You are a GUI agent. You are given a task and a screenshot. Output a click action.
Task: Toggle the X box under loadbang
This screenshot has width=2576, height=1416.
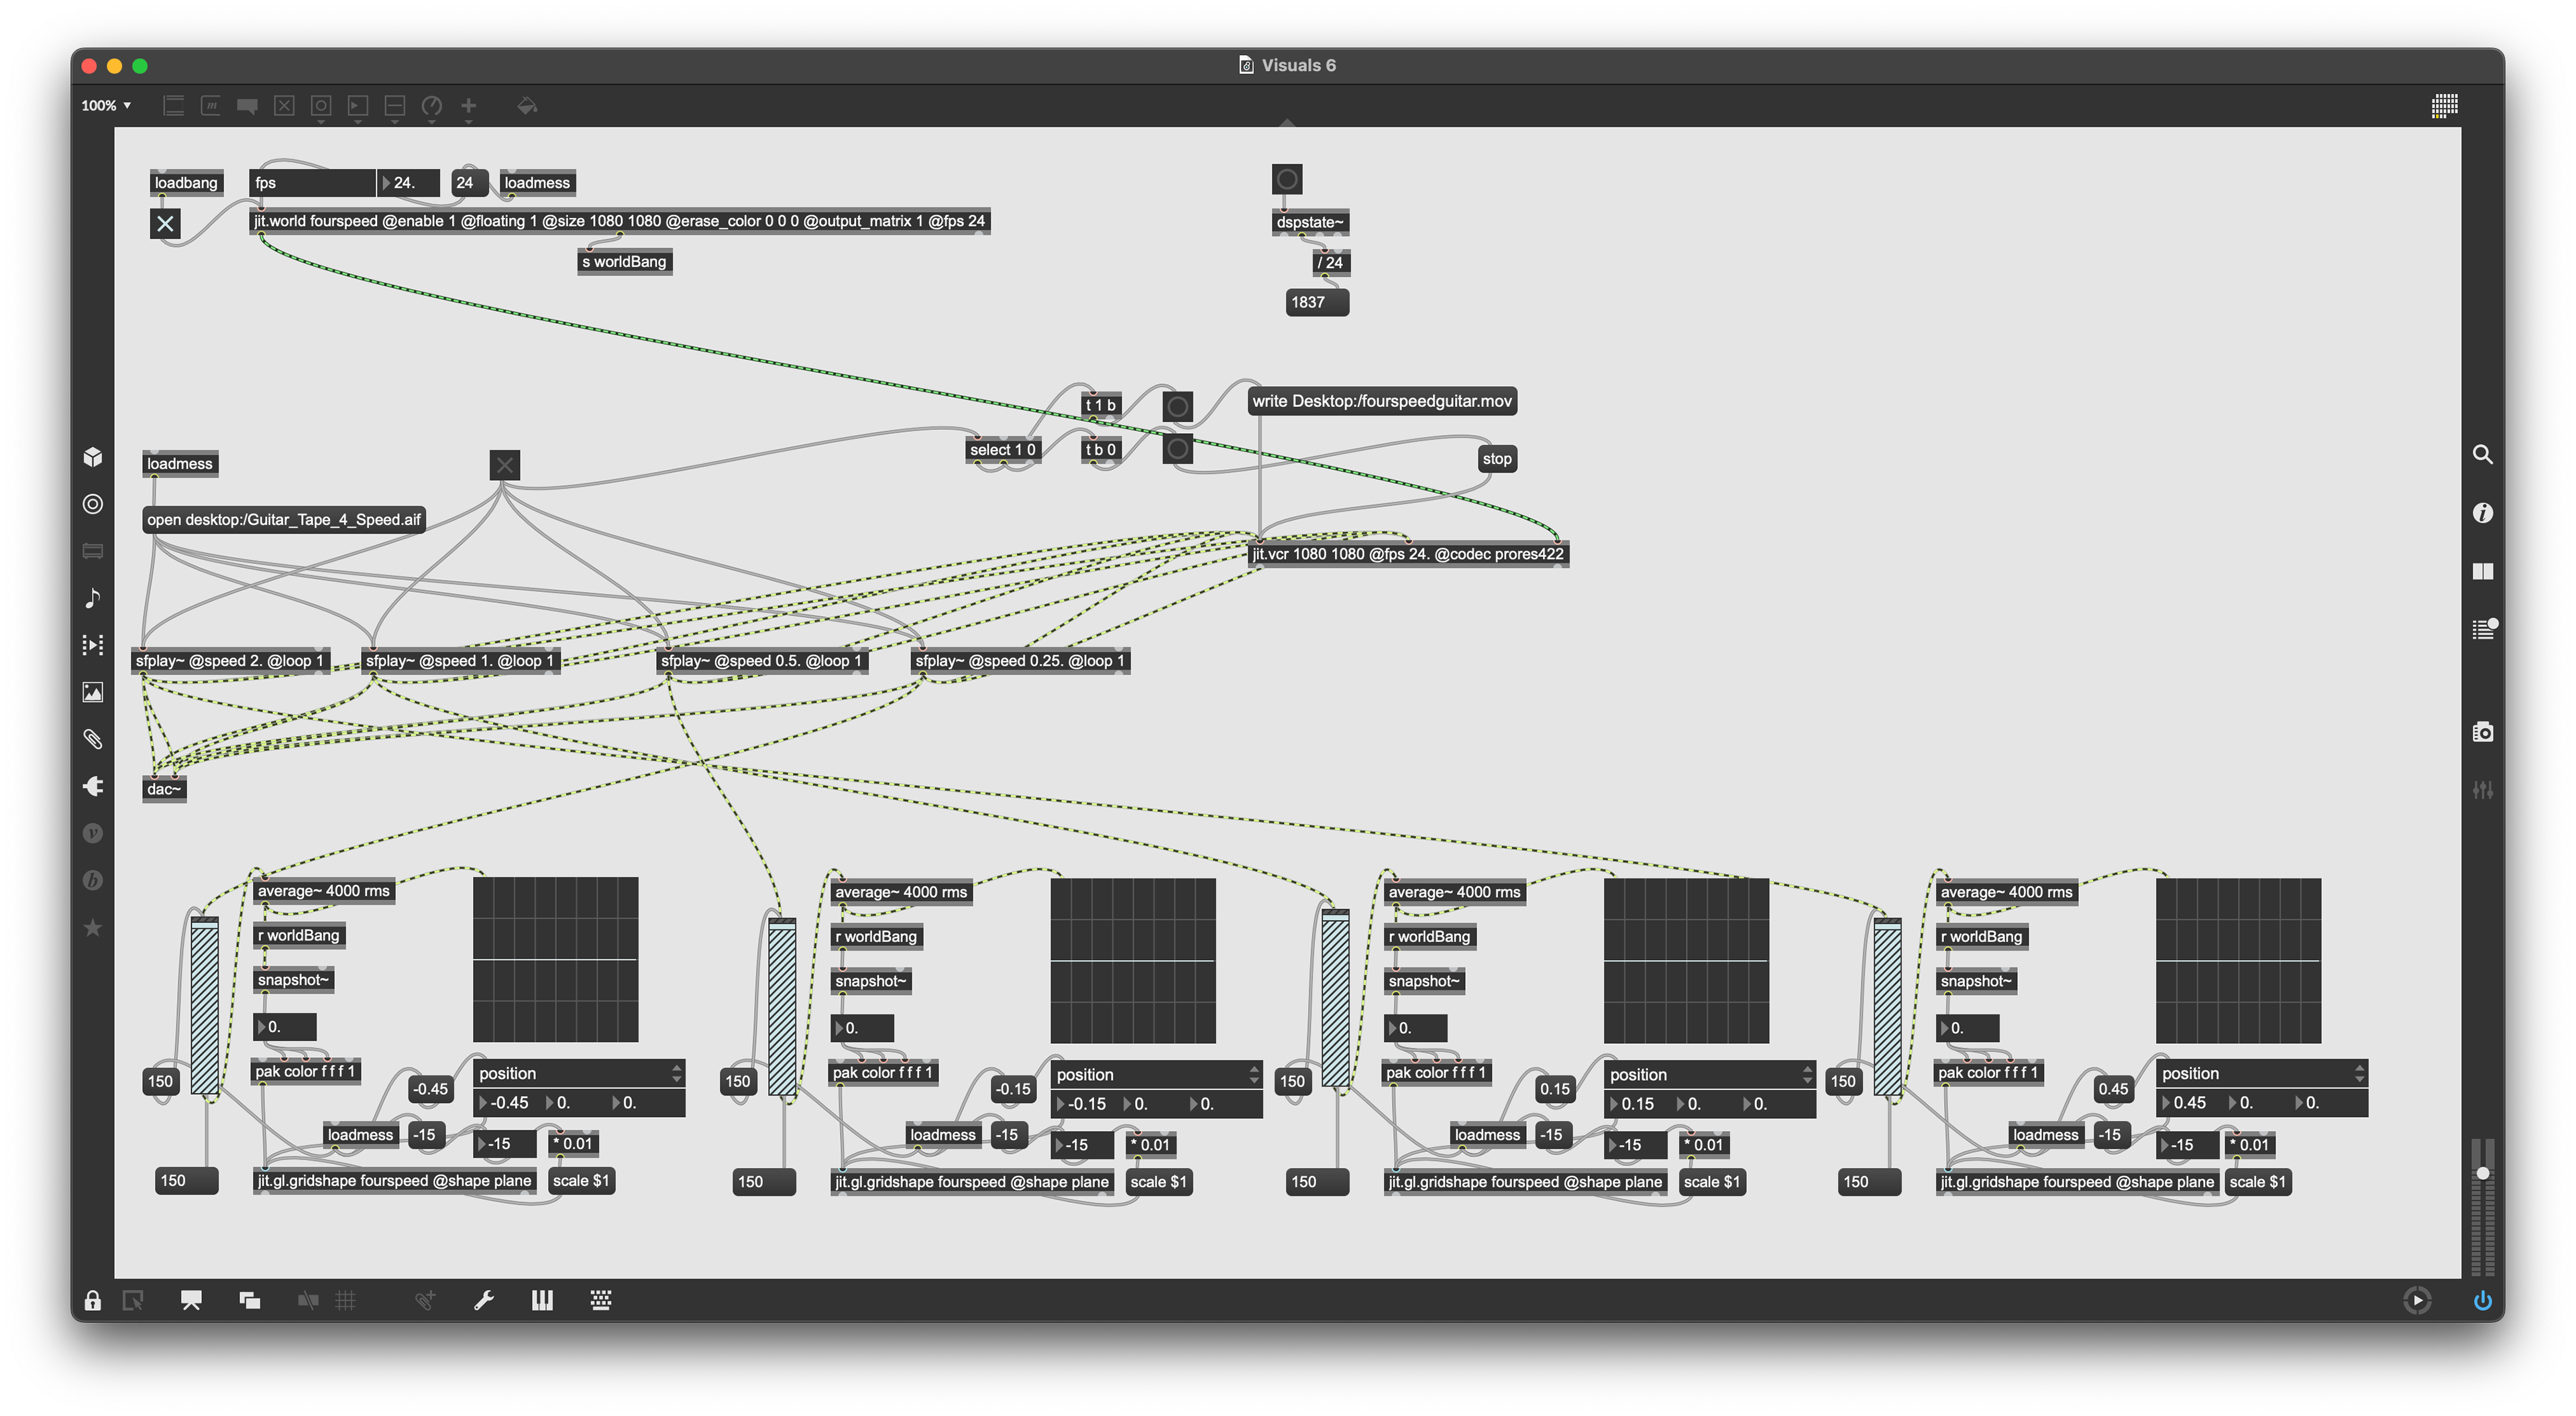click(x=166, y=224)
